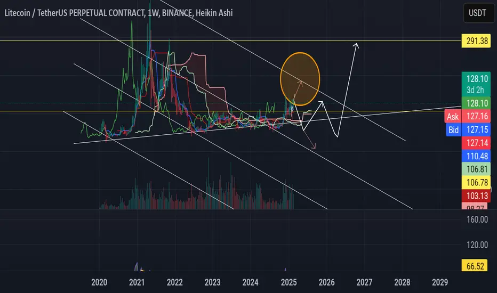This screenshot has width=497, height=293.
Task: Click the 291.38 yellow price label
Action: (x=476, y=41)
